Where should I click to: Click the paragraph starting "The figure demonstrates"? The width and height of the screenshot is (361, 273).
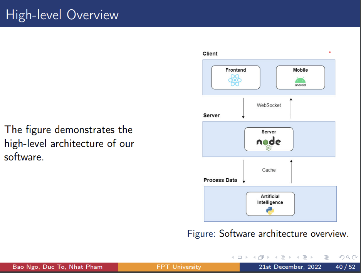(69, 143)
